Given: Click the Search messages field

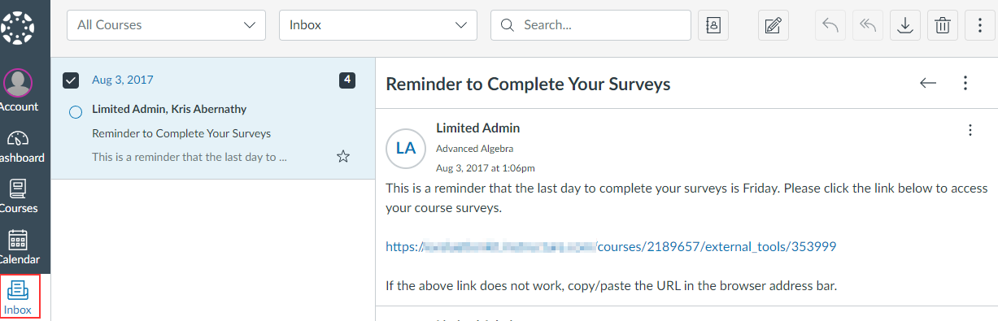Looking at the screenshot, I should 591,25.
